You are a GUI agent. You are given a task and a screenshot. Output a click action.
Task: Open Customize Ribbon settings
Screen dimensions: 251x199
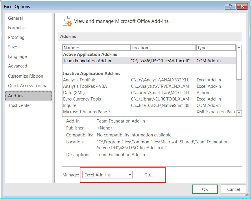tap(26, 76)
